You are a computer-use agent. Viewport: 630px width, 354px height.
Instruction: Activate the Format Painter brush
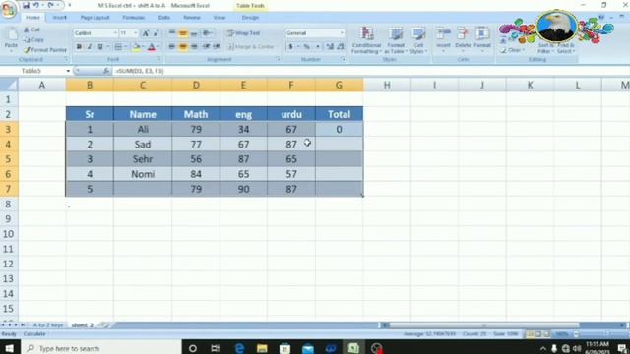click(x=44, y=50)
